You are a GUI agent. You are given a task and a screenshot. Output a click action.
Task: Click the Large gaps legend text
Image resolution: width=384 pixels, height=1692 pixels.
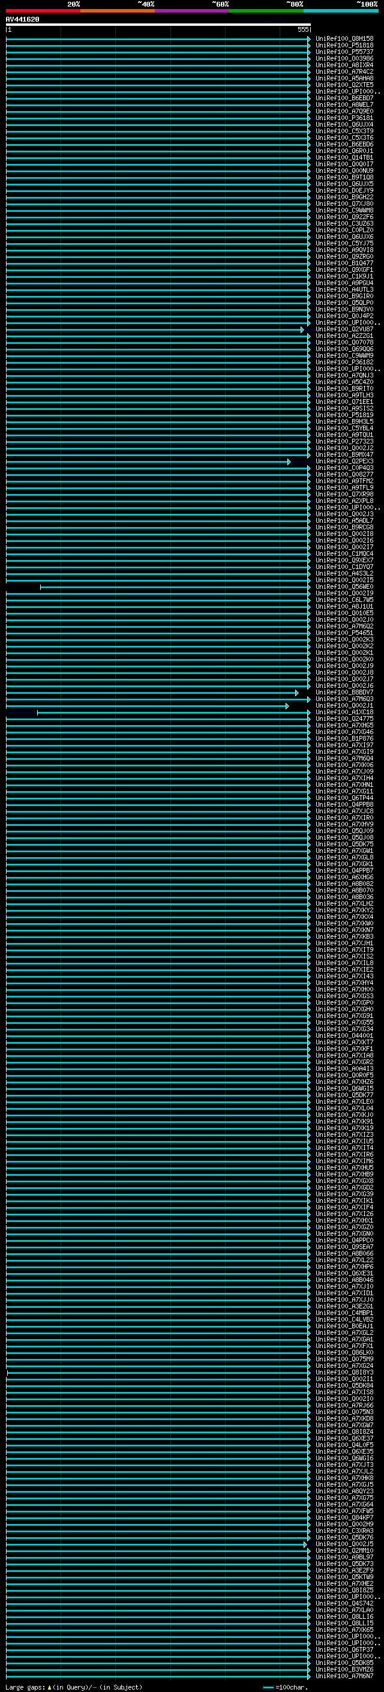74,1687
